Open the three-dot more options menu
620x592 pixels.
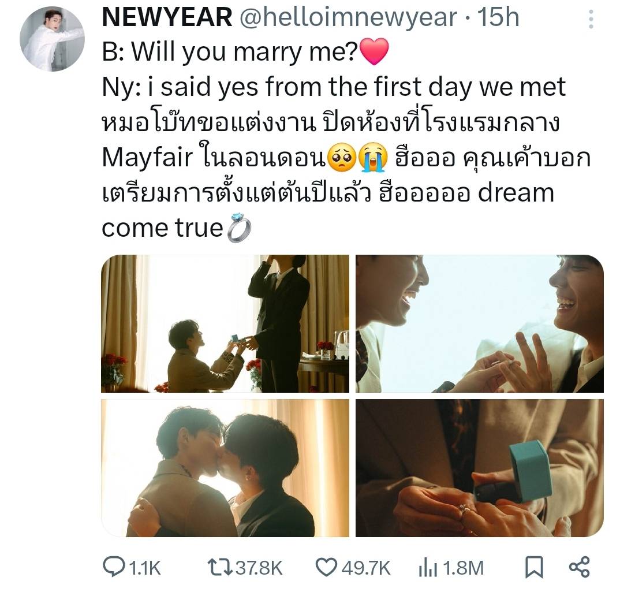(x=591, y=19)
